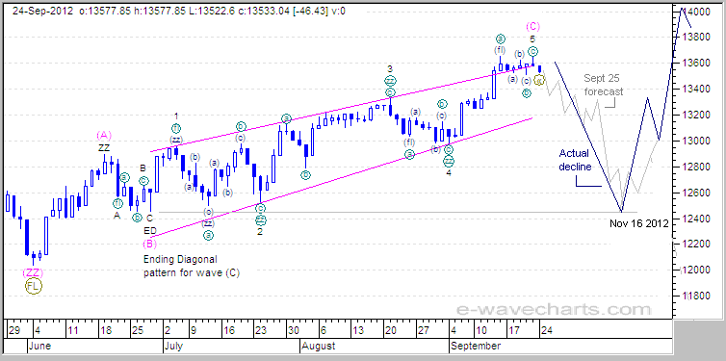Click the September month label

tap(476, 347)
